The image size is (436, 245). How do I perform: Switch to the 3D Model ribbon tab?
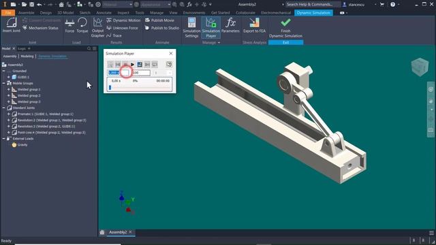pos(65,13)
